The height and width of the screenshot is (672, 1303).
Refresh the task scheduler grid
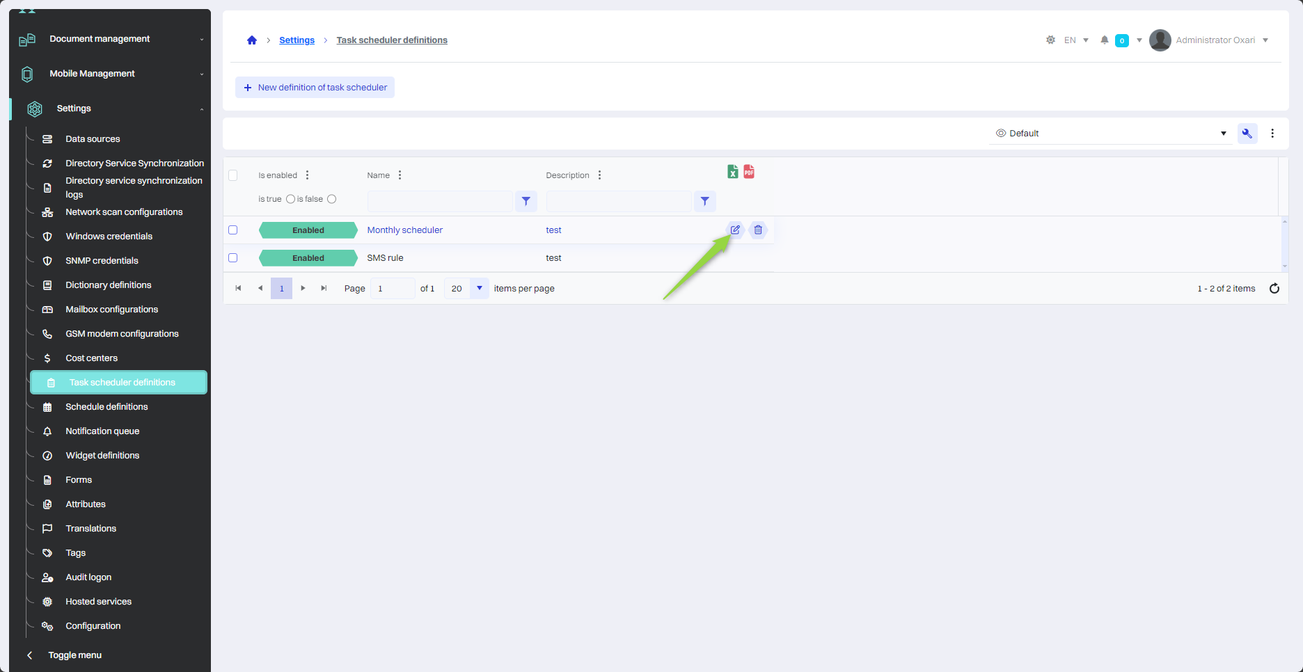coord(1274,288)
